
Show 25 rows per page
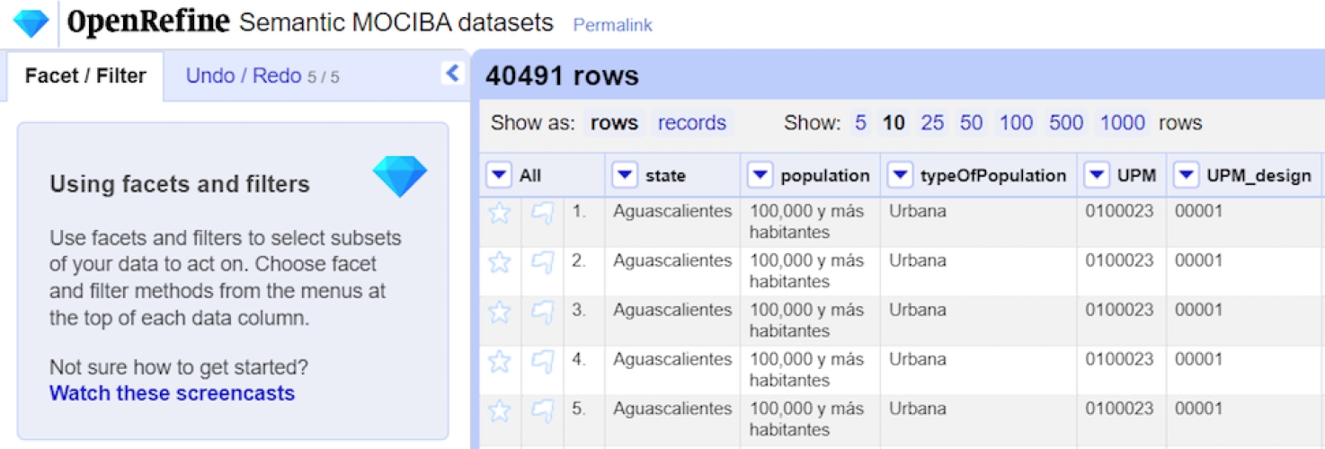point(932,123)
